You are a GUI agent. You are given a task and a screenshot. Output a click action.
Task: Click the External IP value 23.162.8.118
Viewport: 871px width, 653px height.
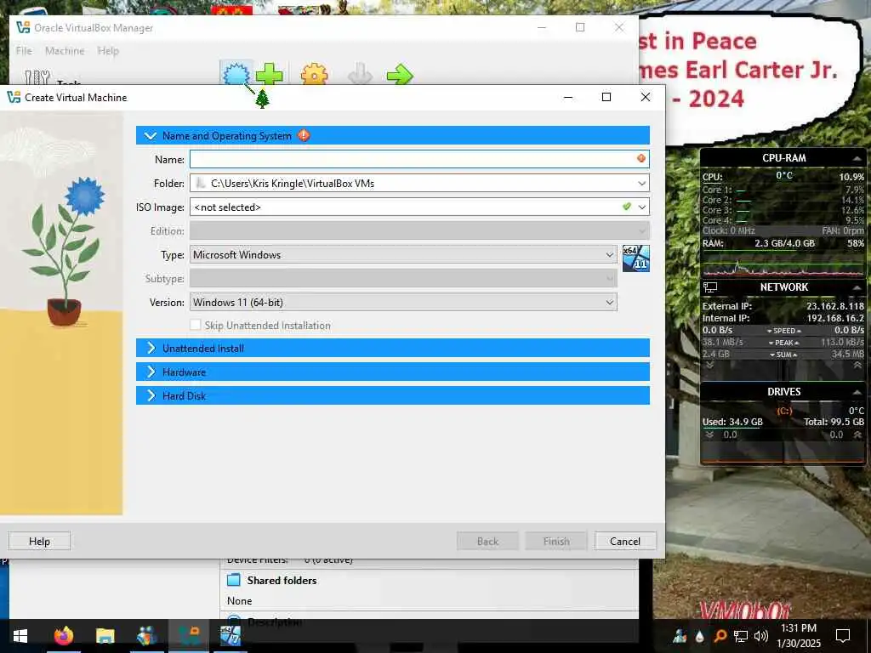[835, 306]
